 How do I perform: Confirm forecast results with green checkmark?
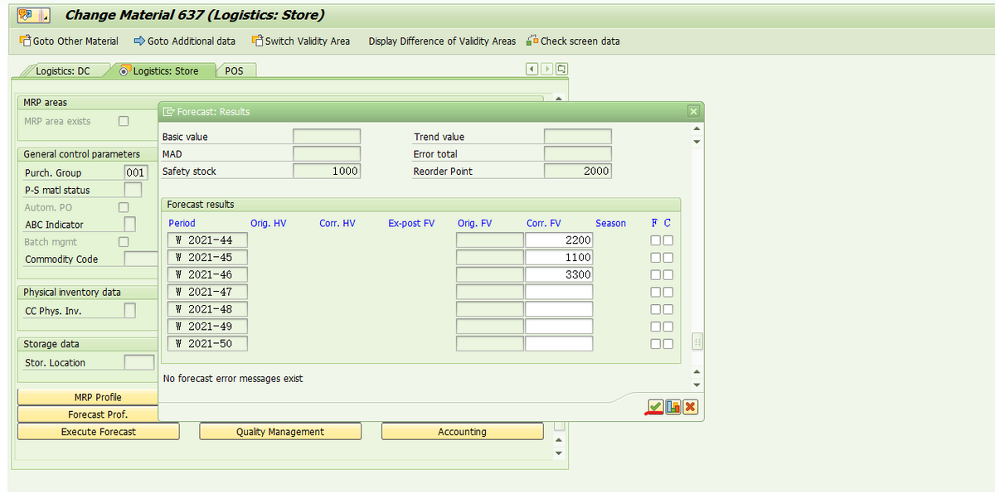[x=655, y=406]
